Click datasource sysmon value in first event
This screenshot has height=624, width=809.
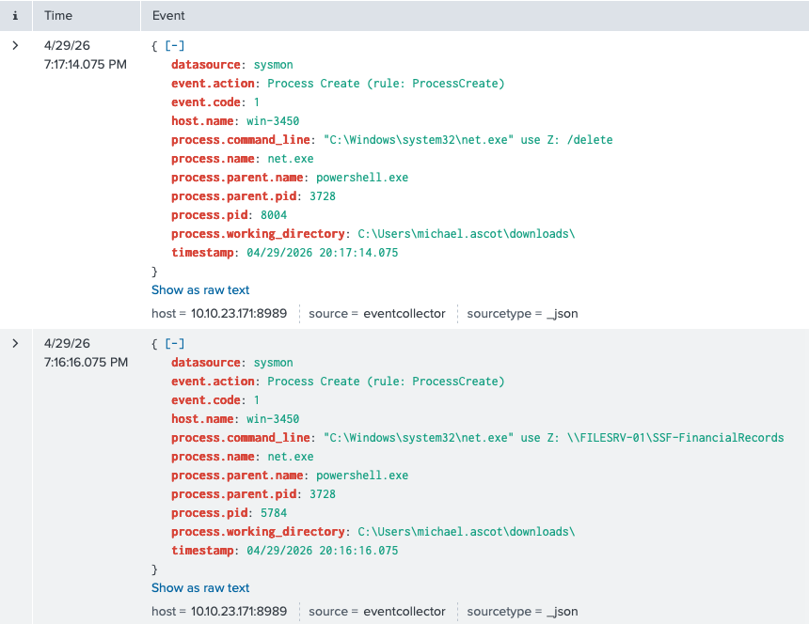[274, 65]
